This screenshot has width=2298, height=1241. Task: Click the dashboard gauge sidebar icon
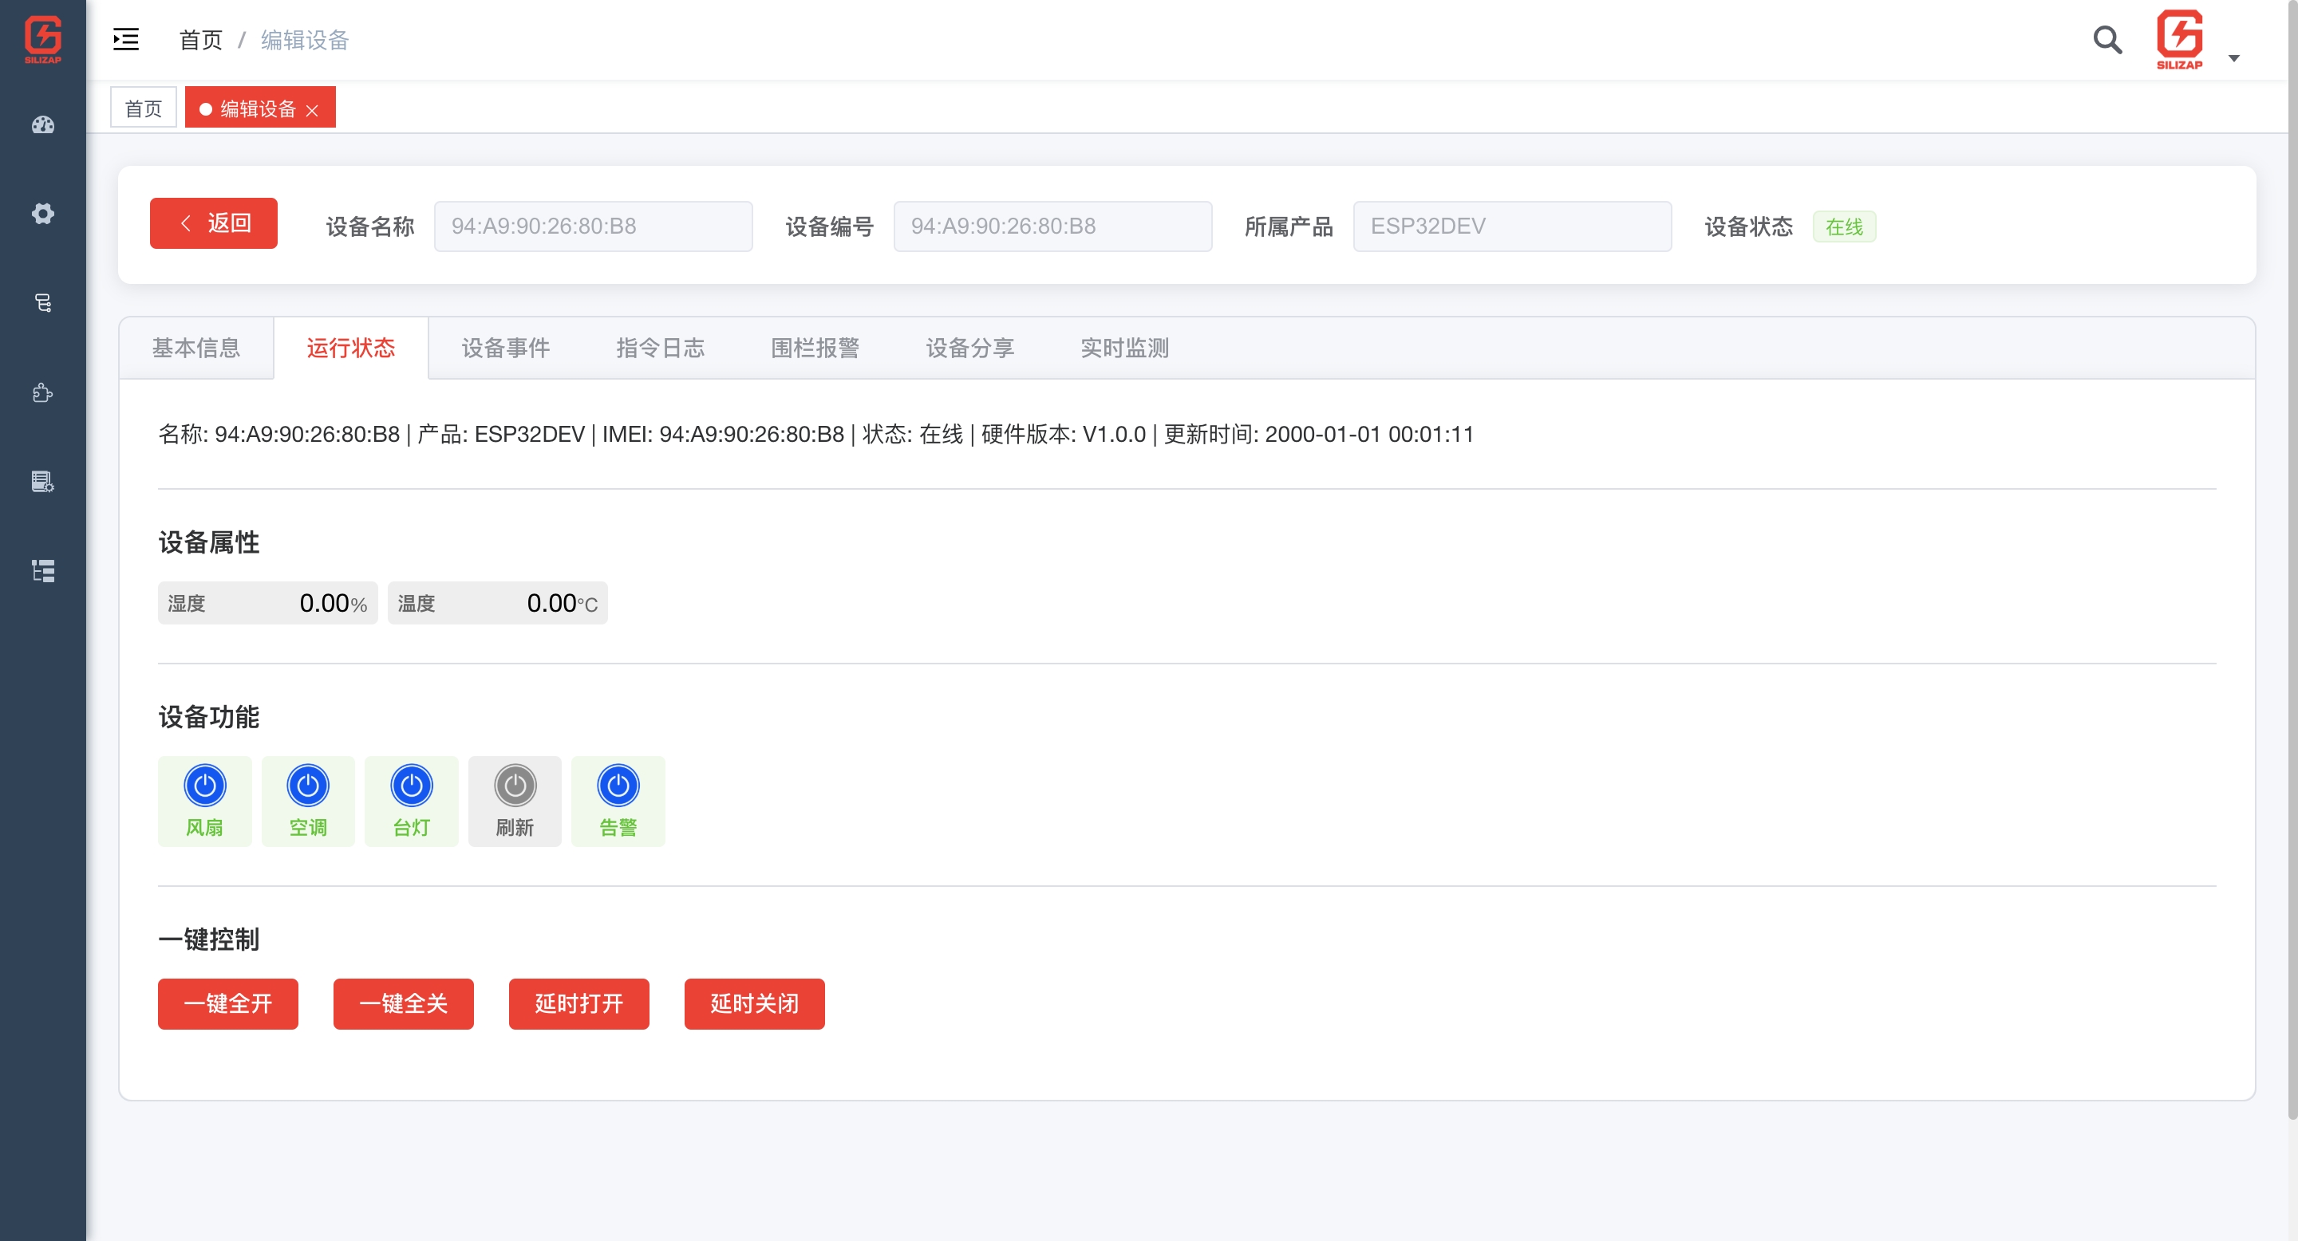[43, 124]
